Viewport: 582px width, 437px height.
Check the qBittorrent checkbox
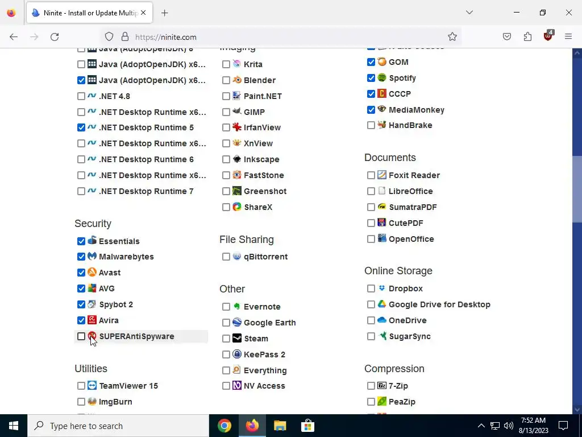click(x=226, y=257)
